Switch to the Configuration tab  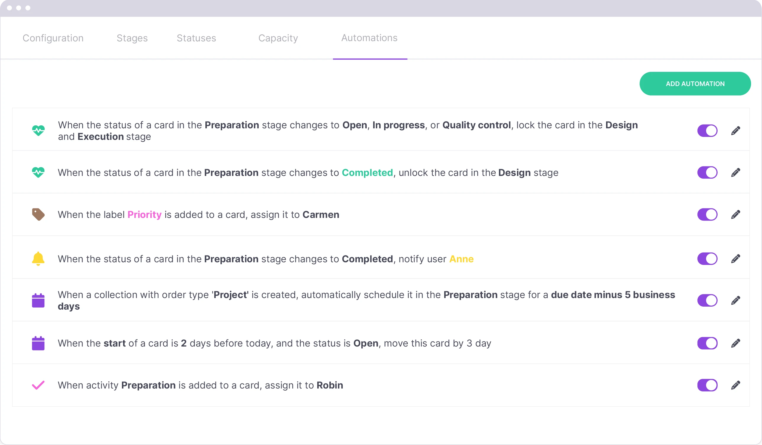coord(53,38)
